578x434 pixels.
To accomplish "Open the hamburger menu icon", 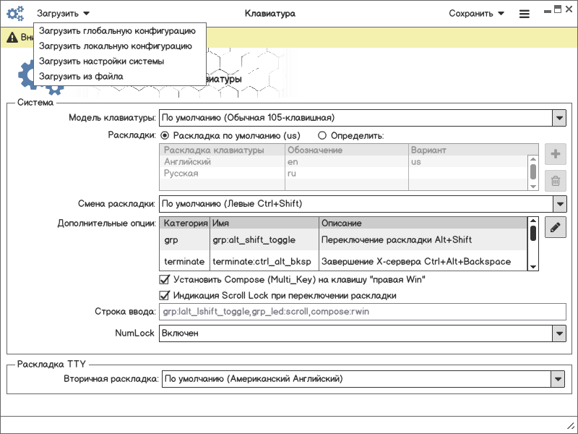I will (525, 14).
